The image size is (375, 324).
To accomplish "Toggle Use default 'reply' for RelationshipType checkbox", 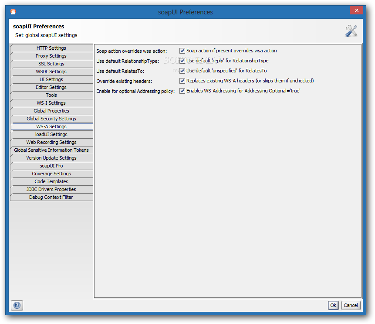I will (182, 61).
